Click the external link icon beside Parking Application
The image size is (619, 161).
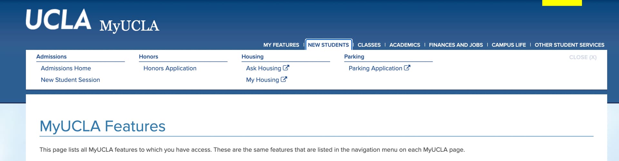(x=407, y=68)
